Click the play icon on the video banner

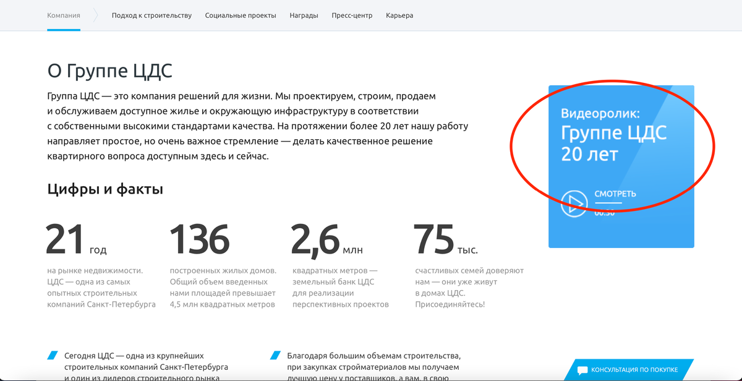click(574, 203)
